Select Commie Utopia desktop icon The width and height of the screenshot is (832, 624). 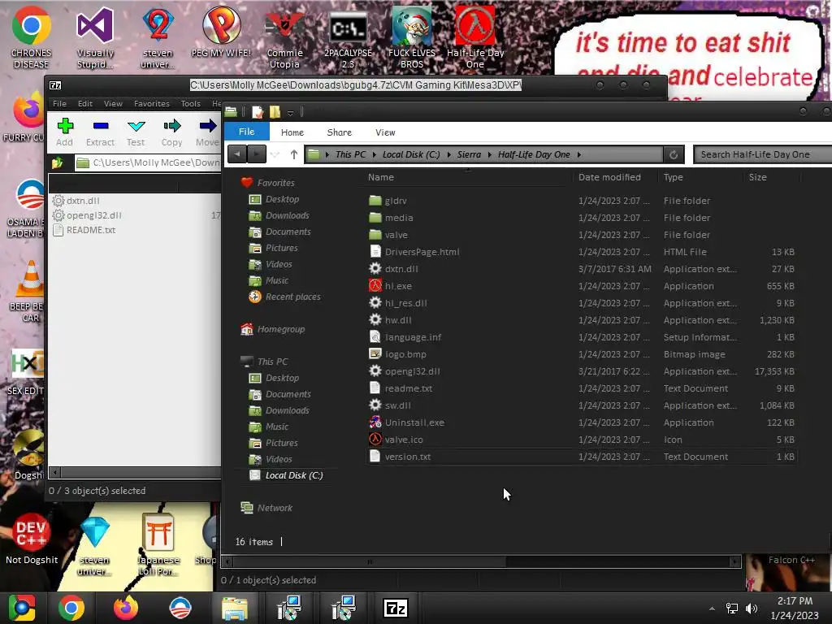285,37
